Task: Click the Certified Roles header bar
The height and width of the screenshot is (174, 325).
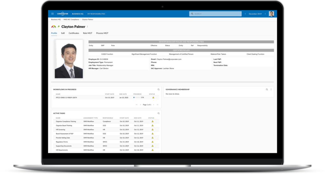Action: coord(181,50)
